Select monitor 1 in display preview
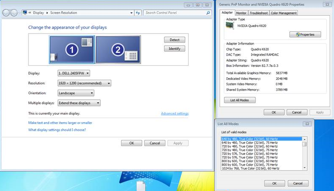This screenshot has height=191, width=334. (71, 50)
